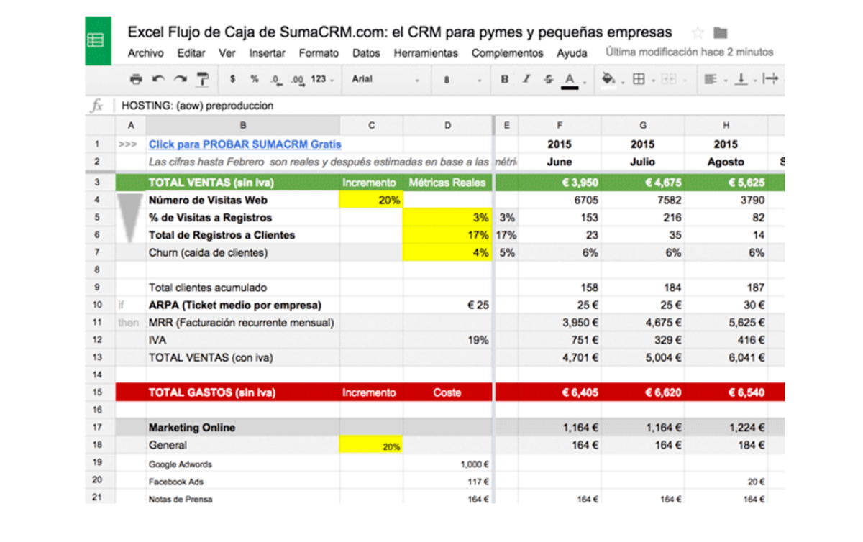The image size is (863, 542).
Task: Open the Herramientas menu
Action: [426, 53]
